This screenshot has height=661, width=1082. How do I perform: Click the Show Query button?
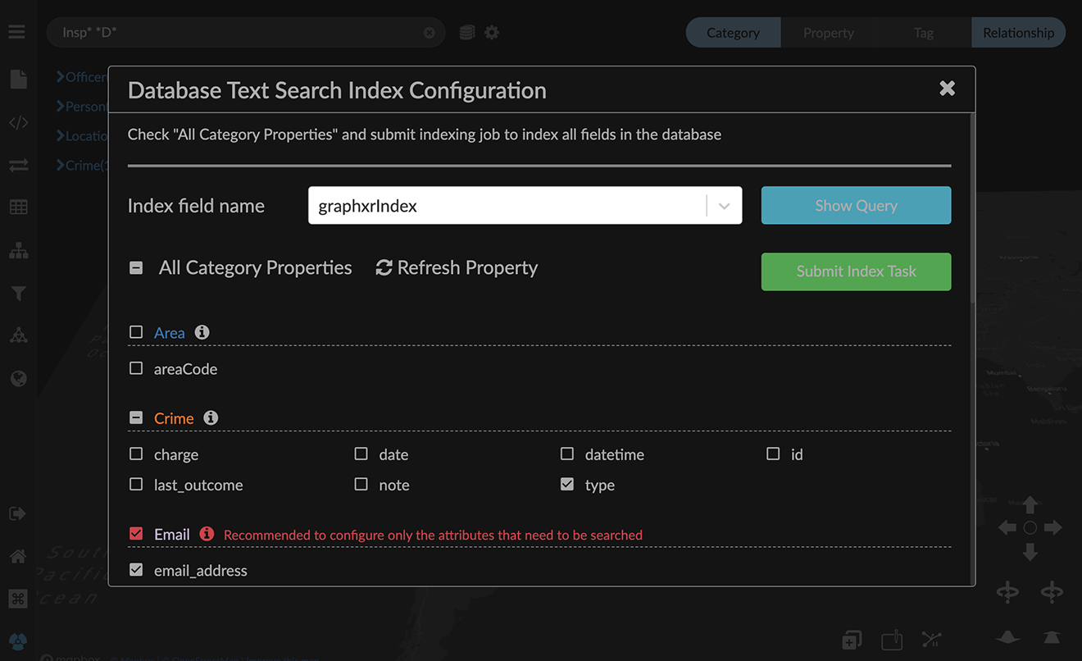click(x=856, y=205)
